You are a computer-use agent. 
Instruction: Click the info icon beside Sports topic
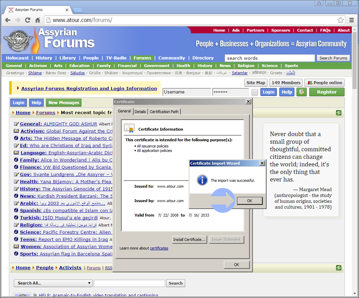[16, 254]
